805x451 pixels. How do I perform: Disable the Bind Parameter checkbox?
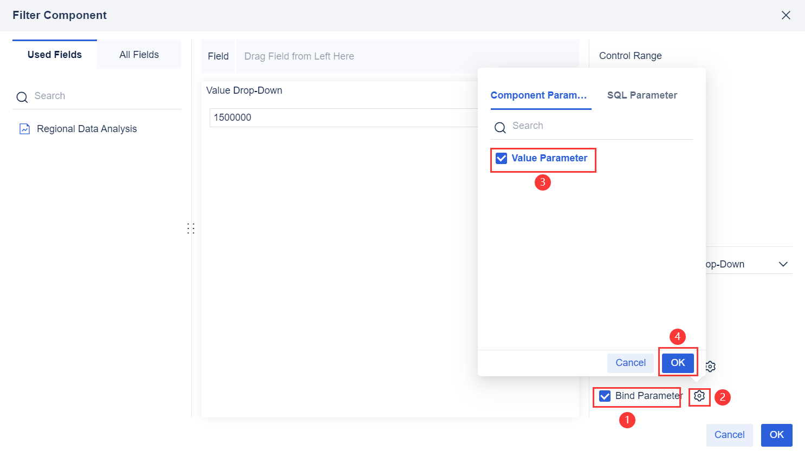pos(605,396)
